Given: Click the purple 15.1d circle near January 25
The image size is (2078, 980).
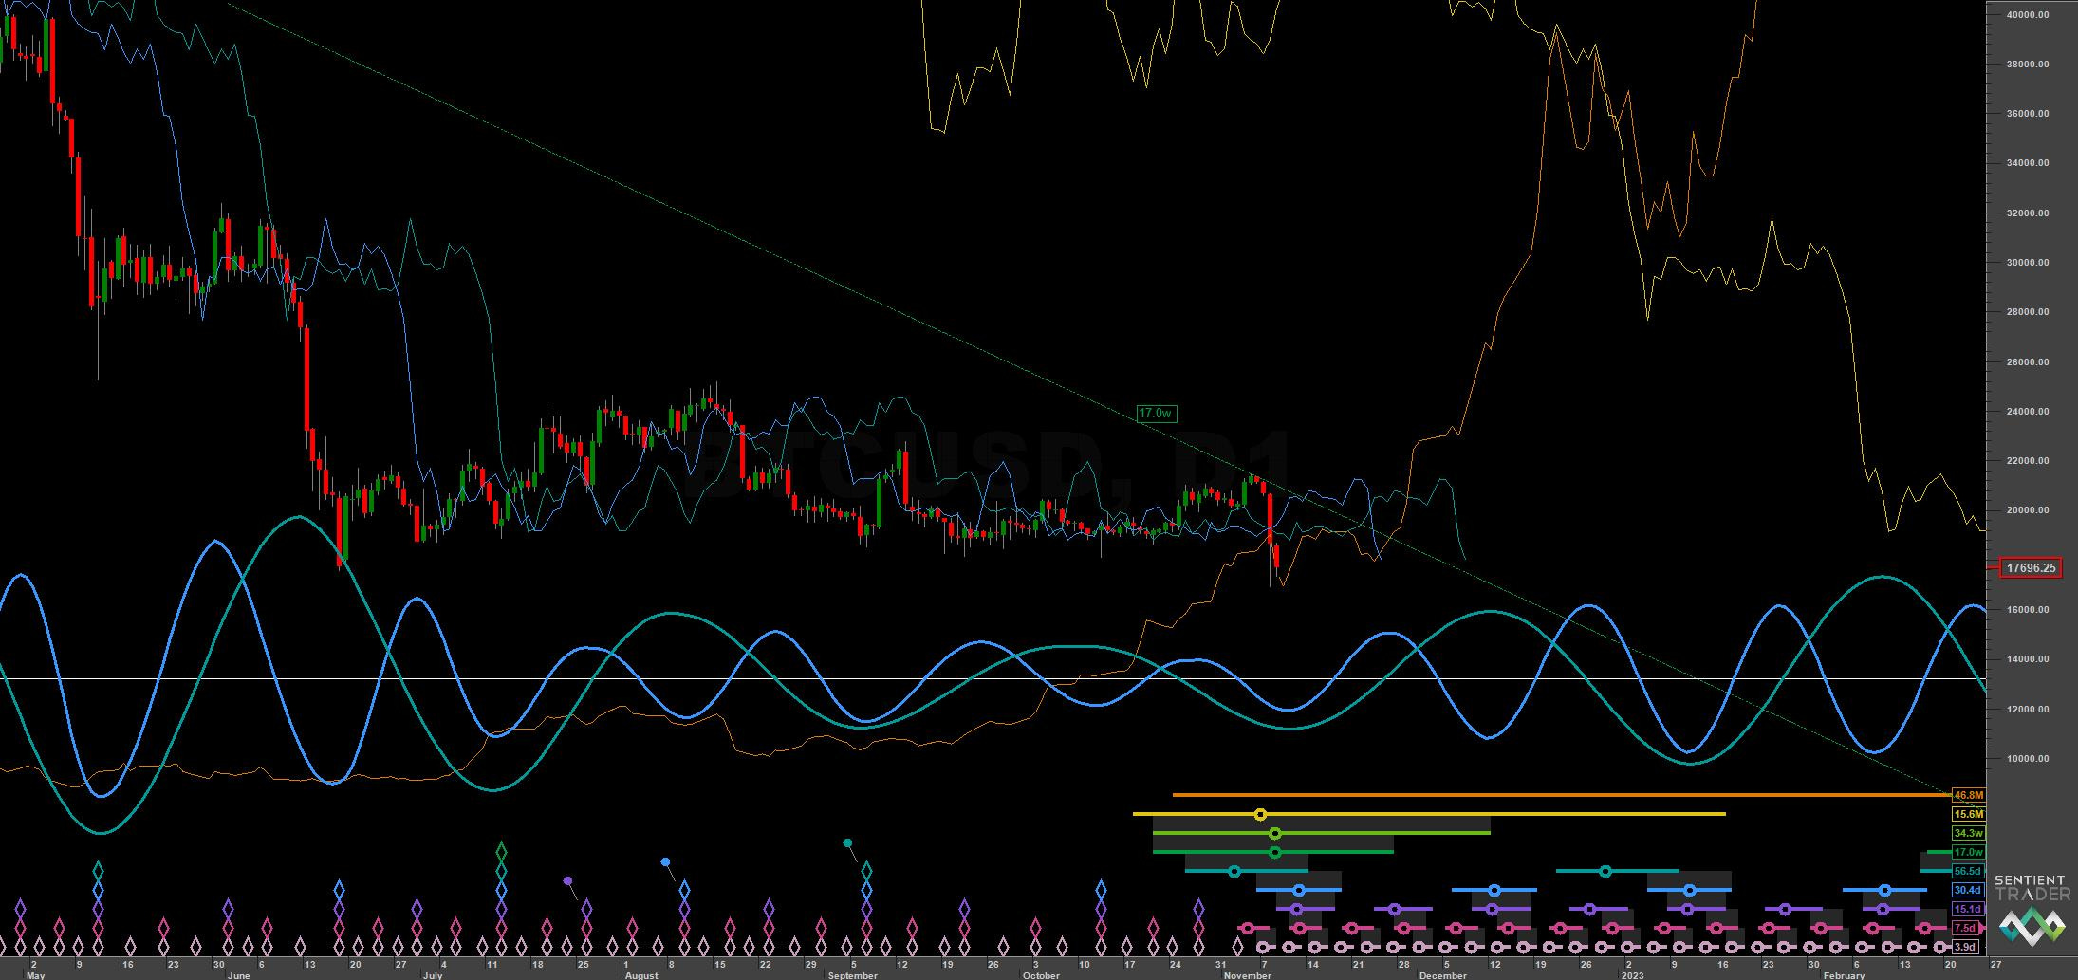Looking at the screenshot, I should (x=1785, y=909).
